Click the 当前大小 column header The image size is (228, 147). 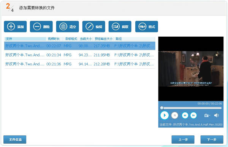86,39
